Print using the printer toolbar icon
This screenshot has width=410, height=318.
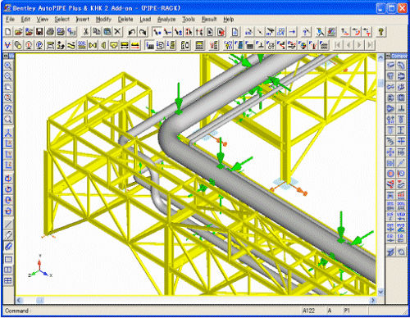50,32
